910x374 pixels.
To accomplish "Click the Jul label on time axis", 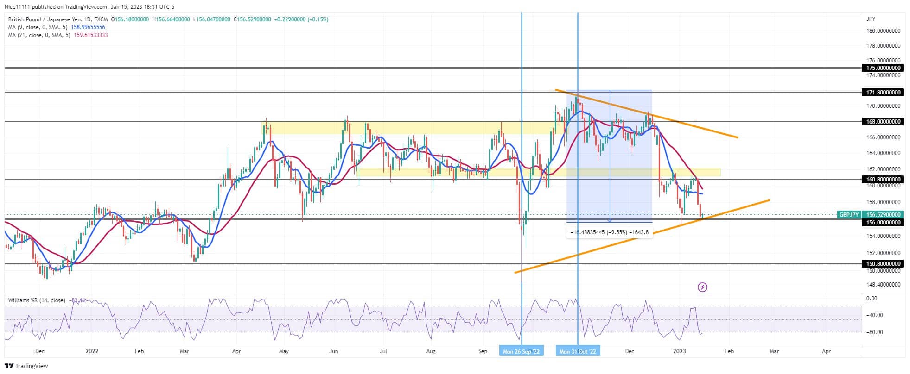I will pos(383,351).
